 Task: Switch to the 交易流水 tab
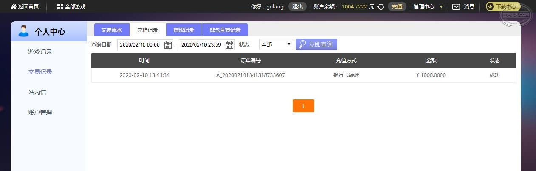point(111,30)
